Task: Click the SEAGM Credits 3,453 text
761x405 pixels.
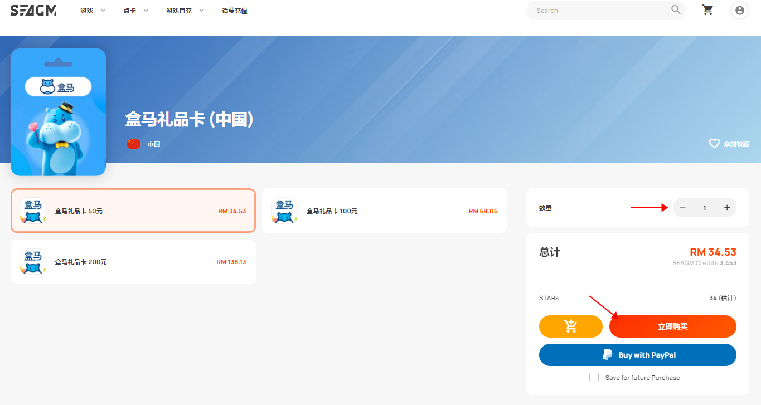Action: click(x=704, y=263)
